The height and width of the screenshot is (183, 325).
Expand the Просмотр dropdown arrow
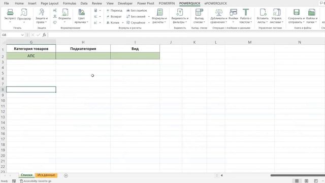pos(24,22)
